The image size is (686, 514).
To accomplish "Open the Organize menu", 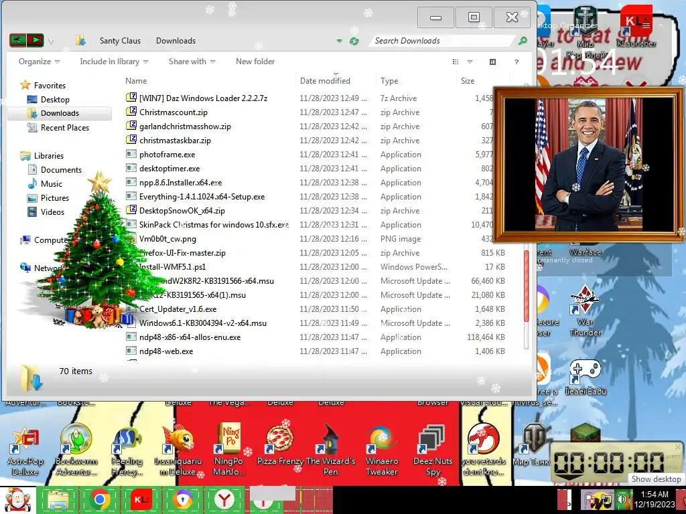I will click(x=39, y=62).
